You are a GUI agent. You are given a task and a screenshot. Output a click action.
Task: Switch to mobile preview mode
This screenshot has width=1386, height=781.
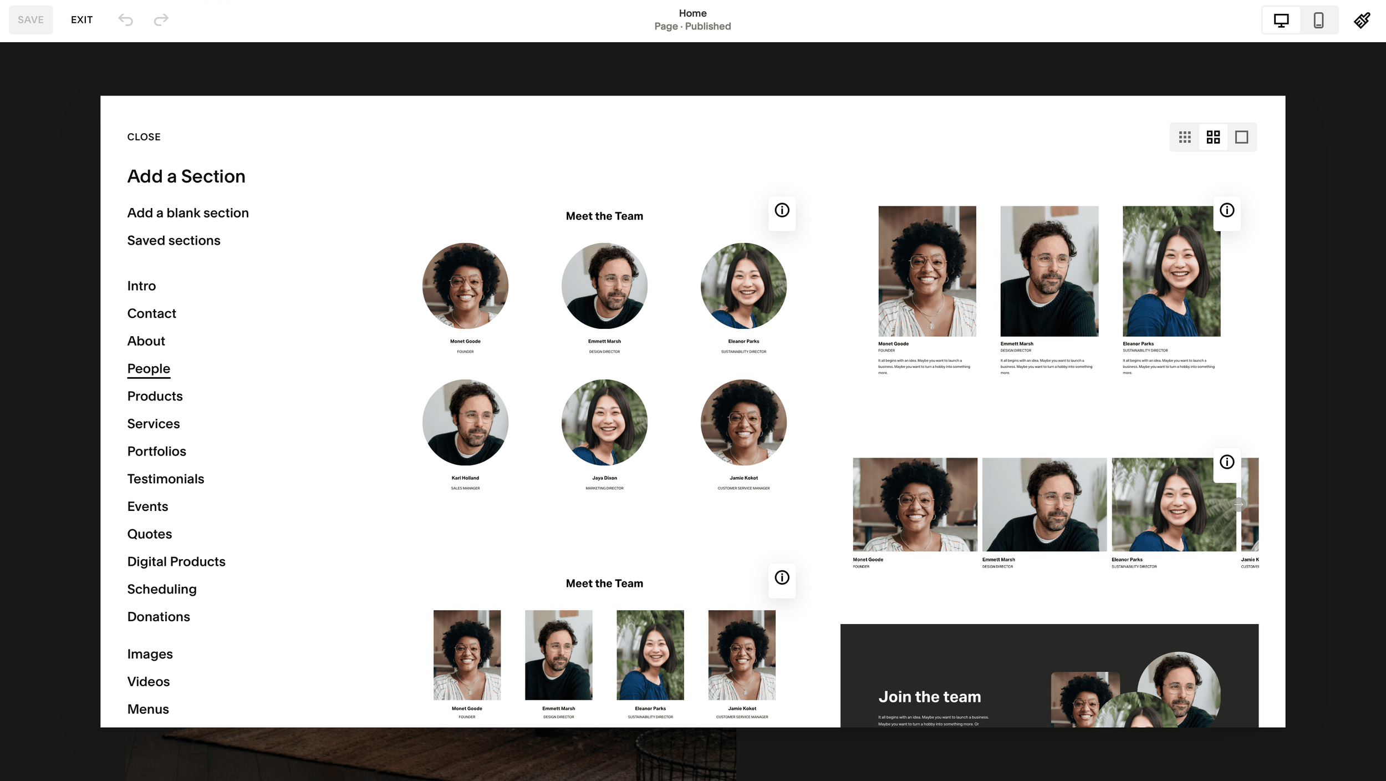1318,21
